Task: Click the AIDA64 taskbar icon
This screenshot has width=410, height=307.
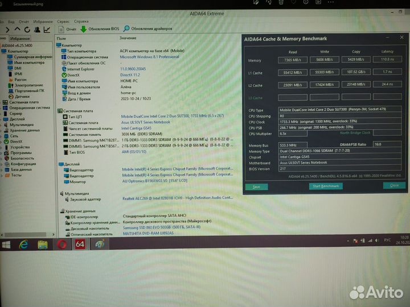Action: pyautogui.click(x=80, y=244)
